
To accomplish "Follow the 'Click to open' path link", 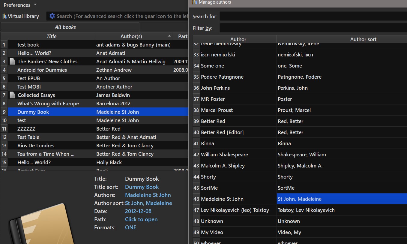I will pos(141,219).
